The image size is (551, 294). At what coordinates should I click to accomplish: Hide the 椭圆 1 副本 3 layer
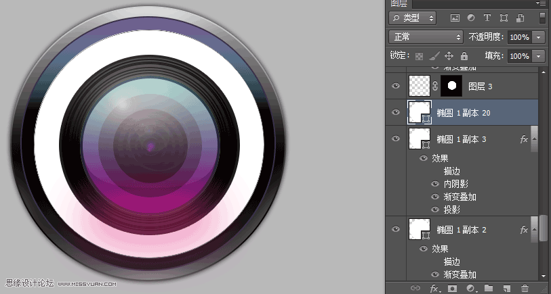point(396,139)
